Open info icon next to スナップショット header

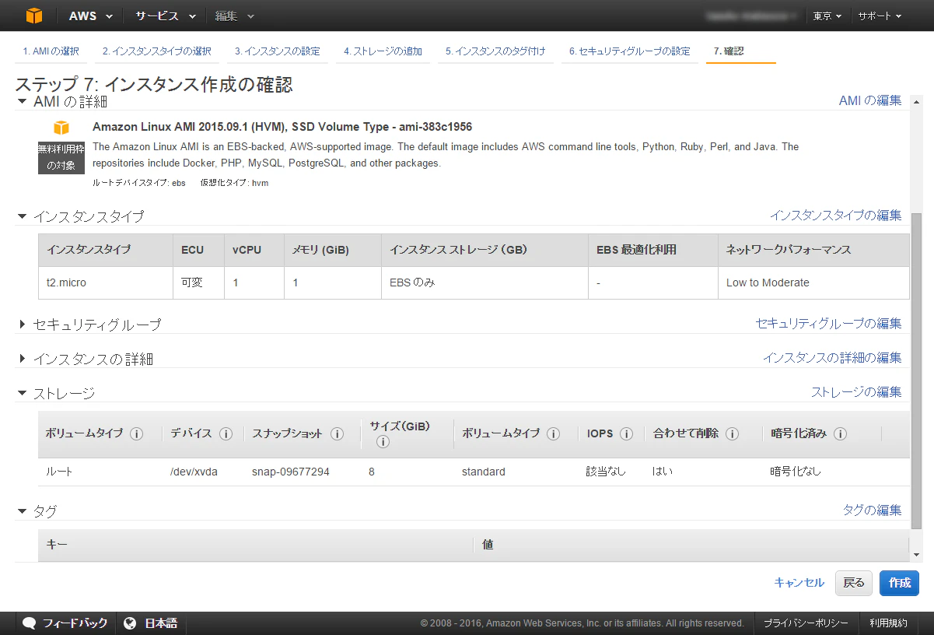coord(337,433)
